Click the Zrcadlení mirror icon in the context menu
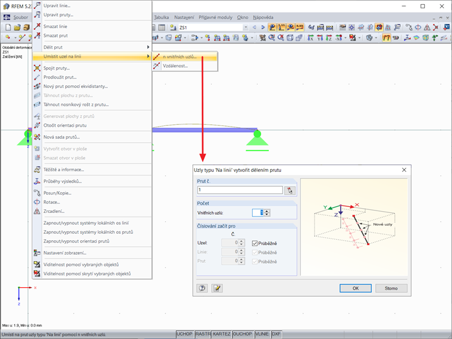 pos(37,211)
